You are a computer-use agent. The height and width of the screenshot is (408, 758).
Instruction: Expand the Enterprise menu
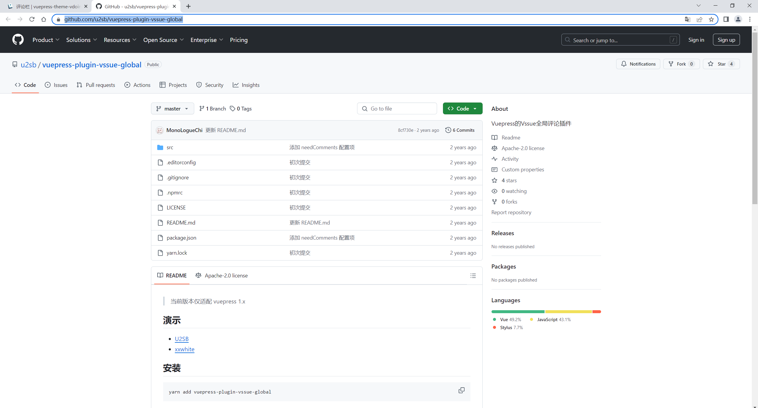click(x=207, y=40)
